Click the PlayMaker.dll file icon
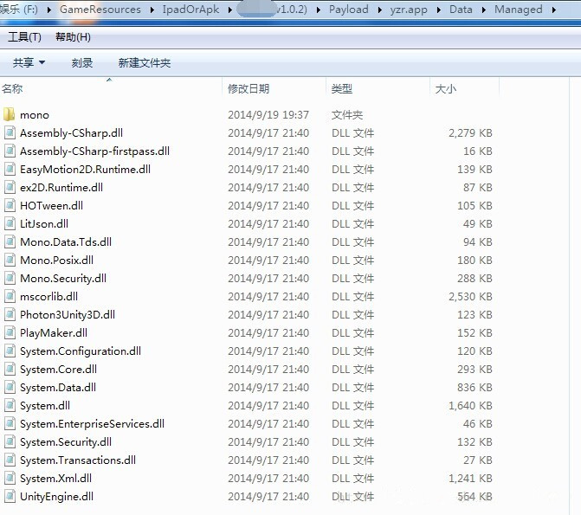Image resolution: width=581 pixels, height=515 pixels. pos(10,332)
